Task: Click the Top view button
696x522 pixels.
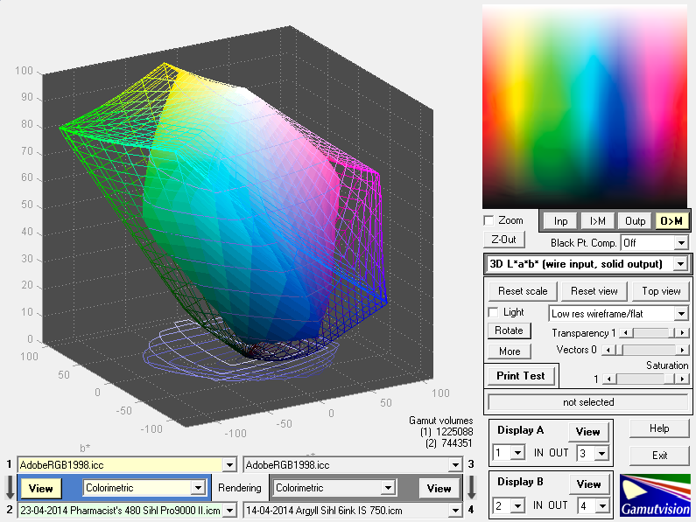Action: 661,291
